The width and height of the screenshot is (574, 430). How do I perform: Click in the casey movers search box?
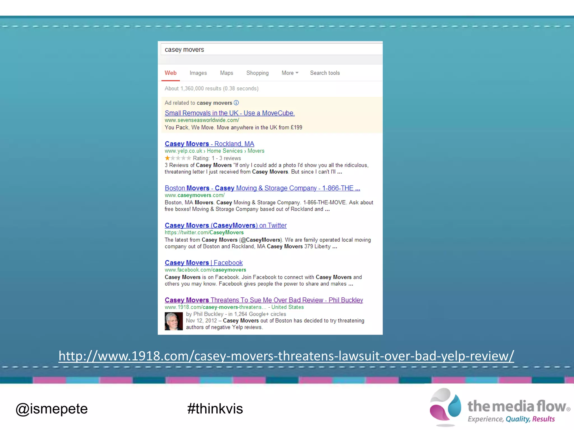click(x=271, y=50)
